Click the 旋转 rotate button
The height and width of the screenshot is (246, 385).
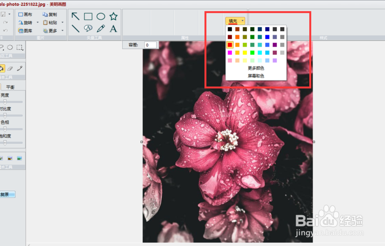25,23
